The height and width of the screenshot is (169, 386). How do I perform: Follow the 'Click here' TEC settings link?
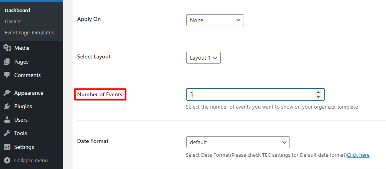click(358, 155)
